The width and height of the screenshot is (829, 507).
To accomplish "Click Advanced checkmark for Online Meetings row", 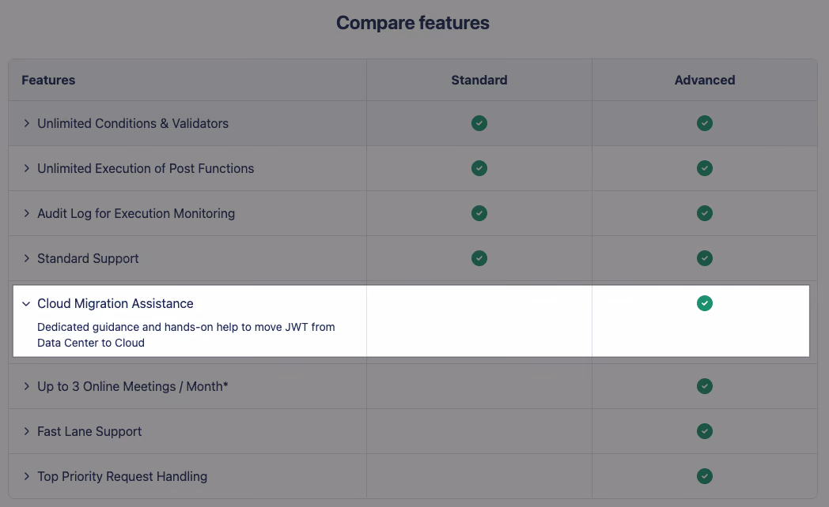I will [x=704, y=386].
